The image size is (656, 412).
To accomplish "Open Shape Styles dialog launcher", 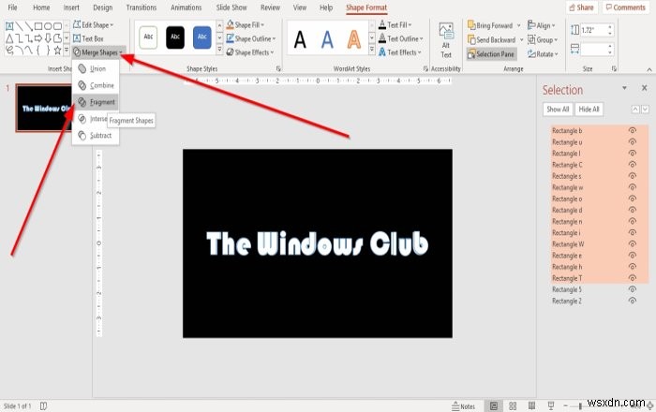I will (278, 68).
